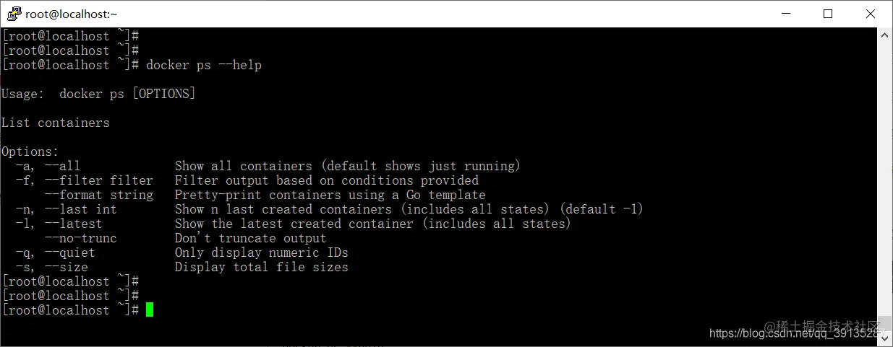Click the '--size' option text

67,267
